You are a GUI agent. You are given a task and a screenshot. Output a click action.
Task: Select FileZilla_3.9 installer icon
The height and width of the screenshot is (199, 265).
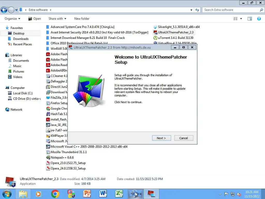[x=48, y=98]
